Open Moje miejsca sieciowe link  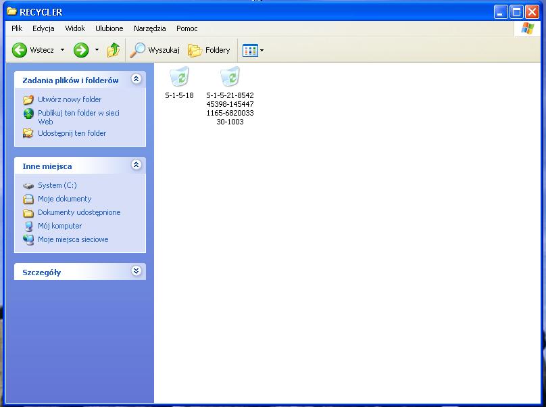[73, 239]
